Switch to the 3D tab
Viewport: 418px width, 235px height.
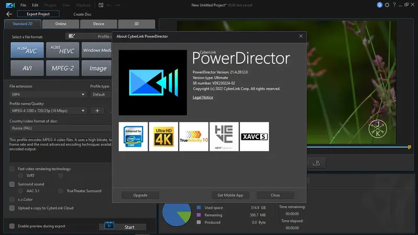pyautogui.click(x=136, y=23)
